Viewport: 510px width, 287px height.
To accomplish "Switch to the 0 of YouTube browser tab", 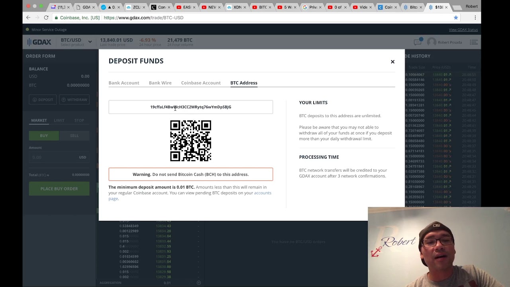I will 338,7.
